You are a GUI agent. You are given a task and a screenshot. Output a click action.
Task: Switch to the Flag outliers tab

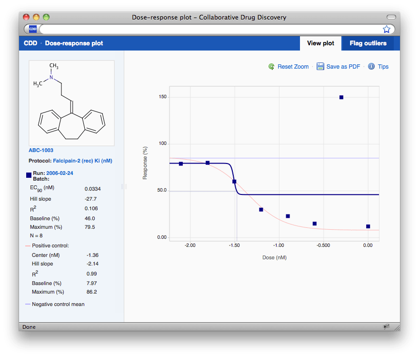[369, 43]
